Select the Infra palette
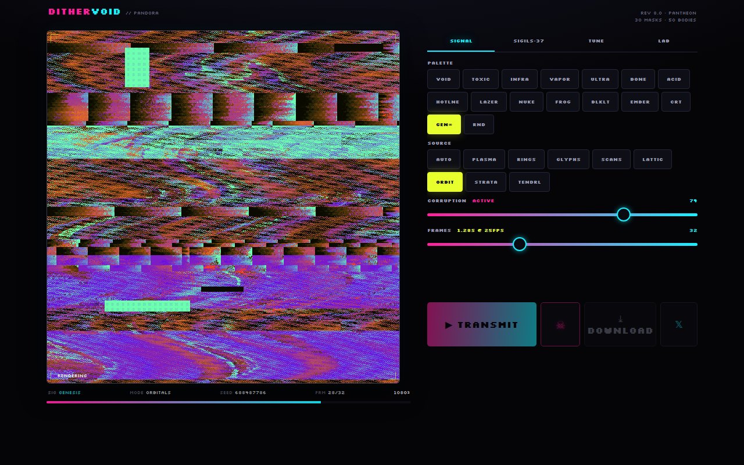Image resolution: width=744 pixels, height=465 pixels. (x=520, y=79)
